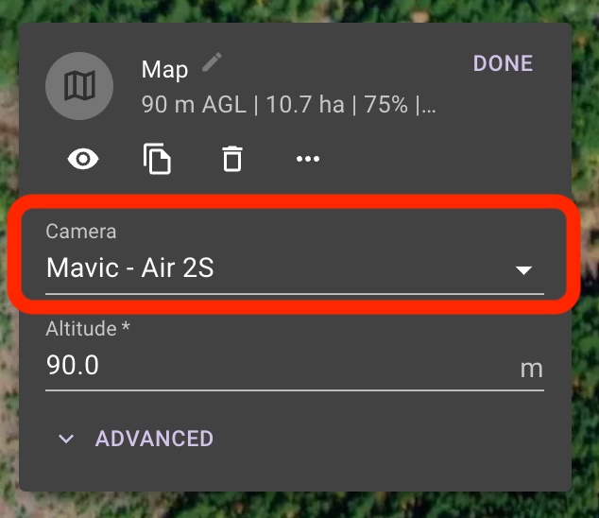The image size is (599, 518).
Task: Click the satellite map below the panel
Action: point(299,505)
